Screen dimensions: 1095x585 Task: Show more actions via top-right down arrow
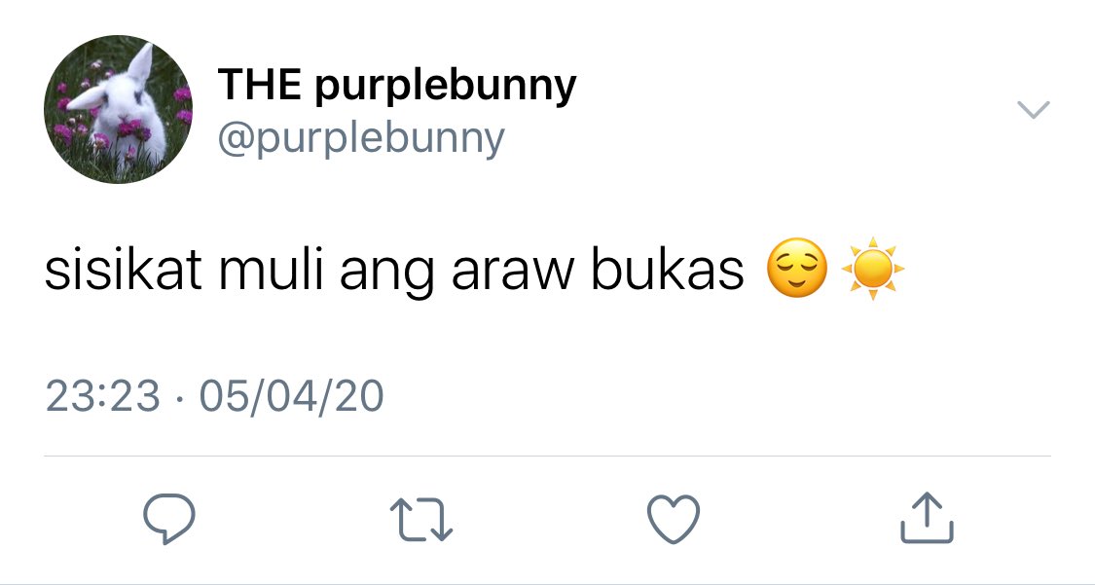tap(1033, 110)
